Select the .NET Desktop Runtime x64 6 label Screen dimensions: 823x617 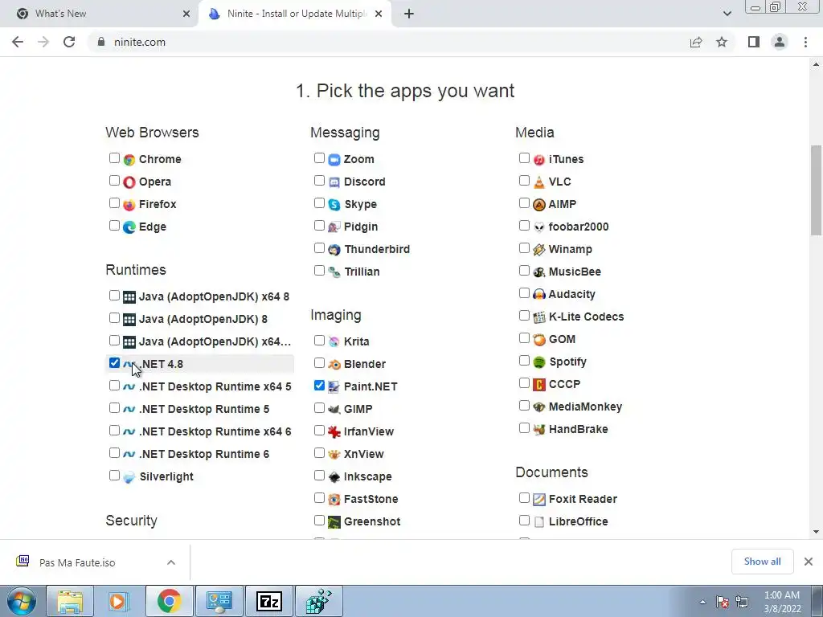pos(215,431)
